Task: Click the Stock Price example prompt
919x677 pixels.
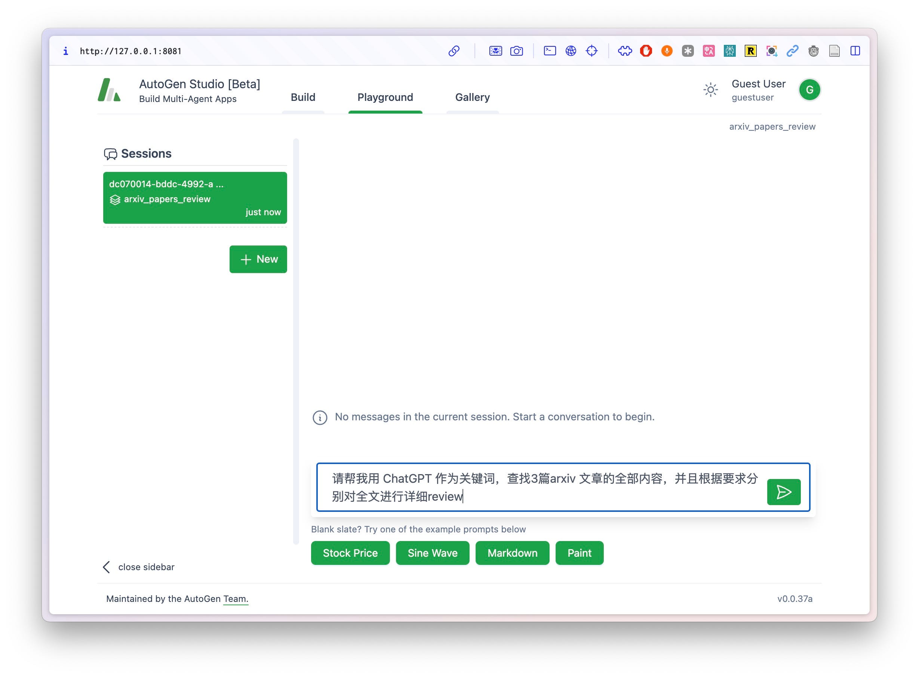Action: click(x=350, y=553)
